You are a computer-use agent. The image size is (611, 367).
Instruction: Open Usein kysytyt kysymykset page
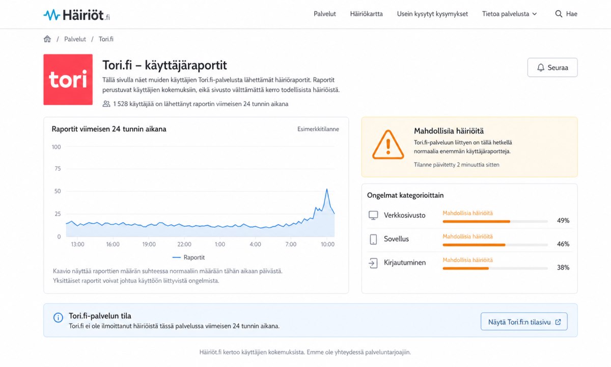(432, 14)
